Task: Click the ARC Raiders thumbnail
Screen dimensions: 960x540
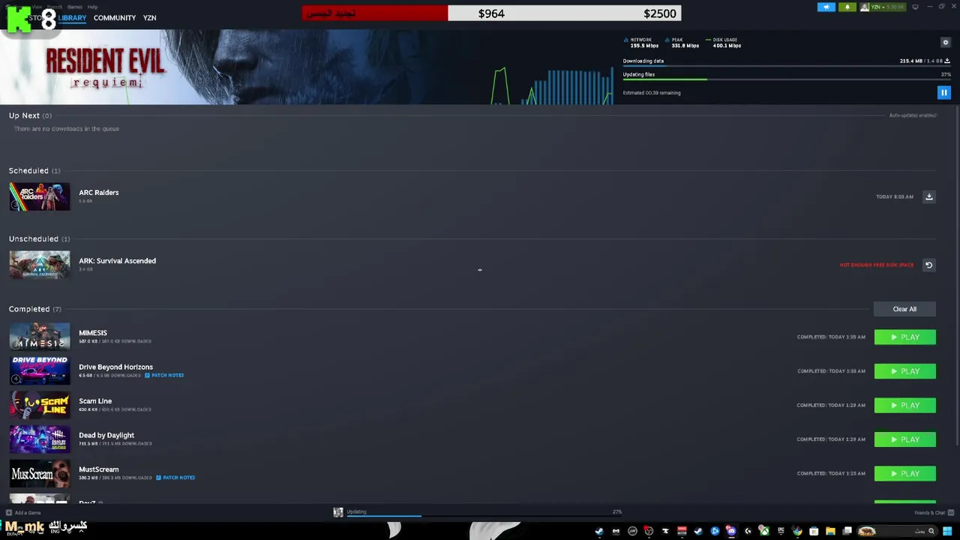Action: (40, 196)
